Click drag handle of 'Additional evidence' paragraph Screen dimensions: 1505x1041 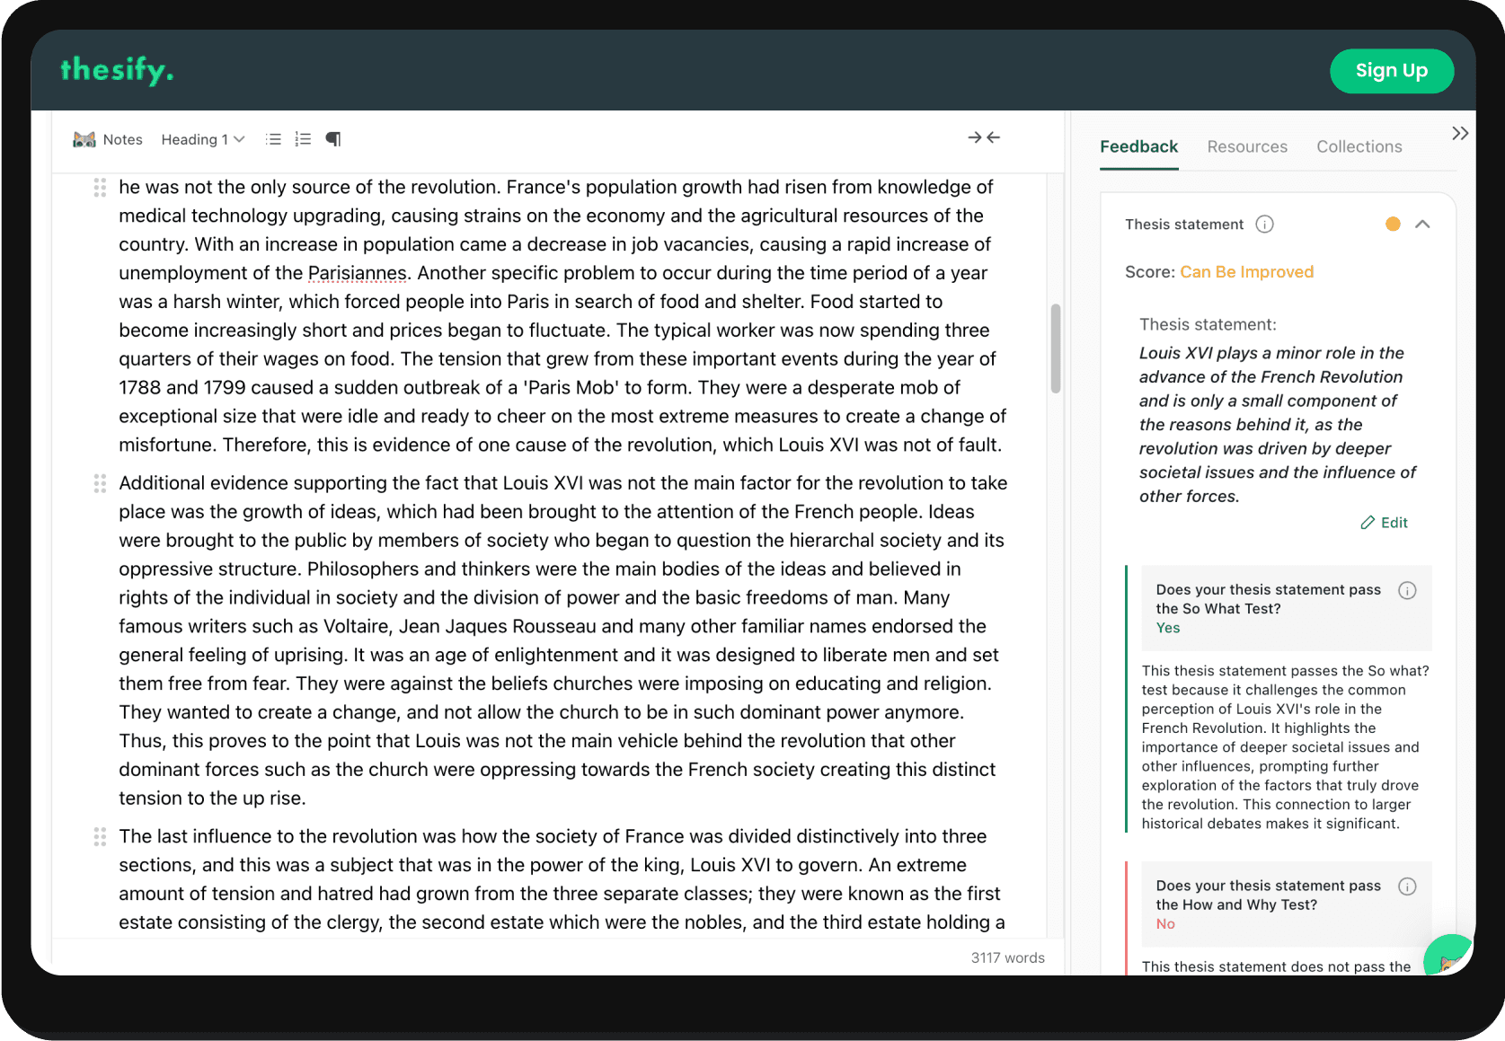pos(100,483)
